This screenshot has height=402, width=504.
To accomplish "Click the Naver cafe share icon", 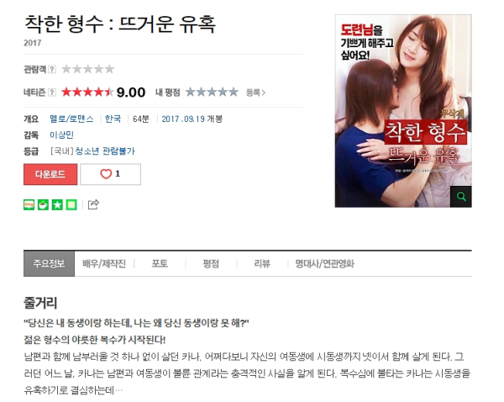I will coord(43,204).
